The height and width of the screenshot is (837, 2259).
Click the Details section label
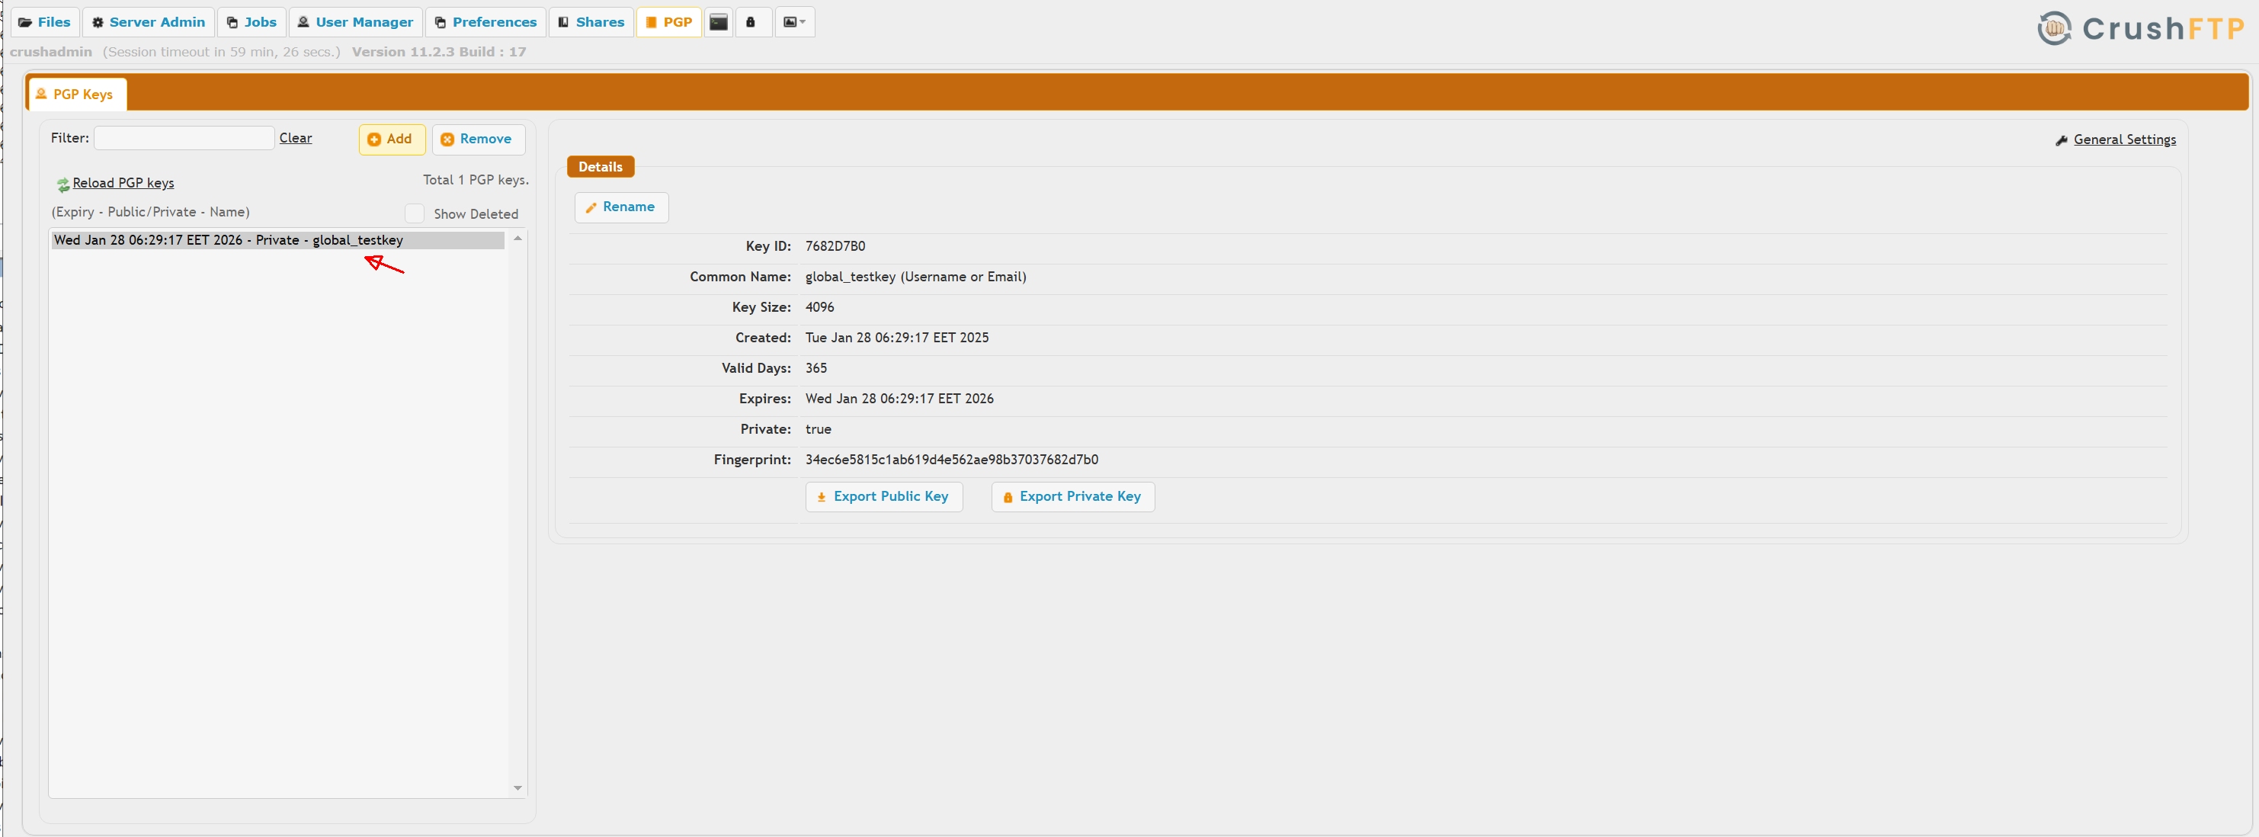click(x=600, y=167)
